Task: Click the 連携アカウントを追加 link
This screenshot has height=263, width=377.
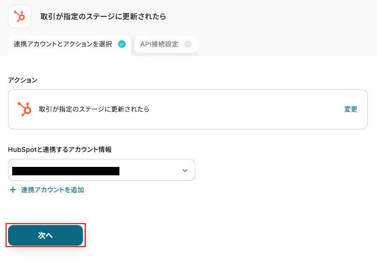Action: (52, 190)
